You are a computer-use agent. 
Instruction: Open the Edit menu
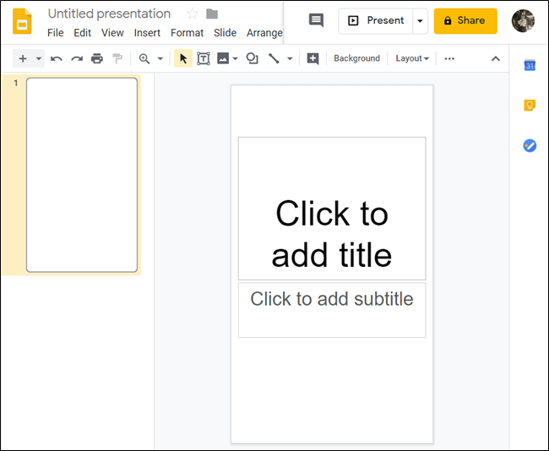tap(82, 33)
